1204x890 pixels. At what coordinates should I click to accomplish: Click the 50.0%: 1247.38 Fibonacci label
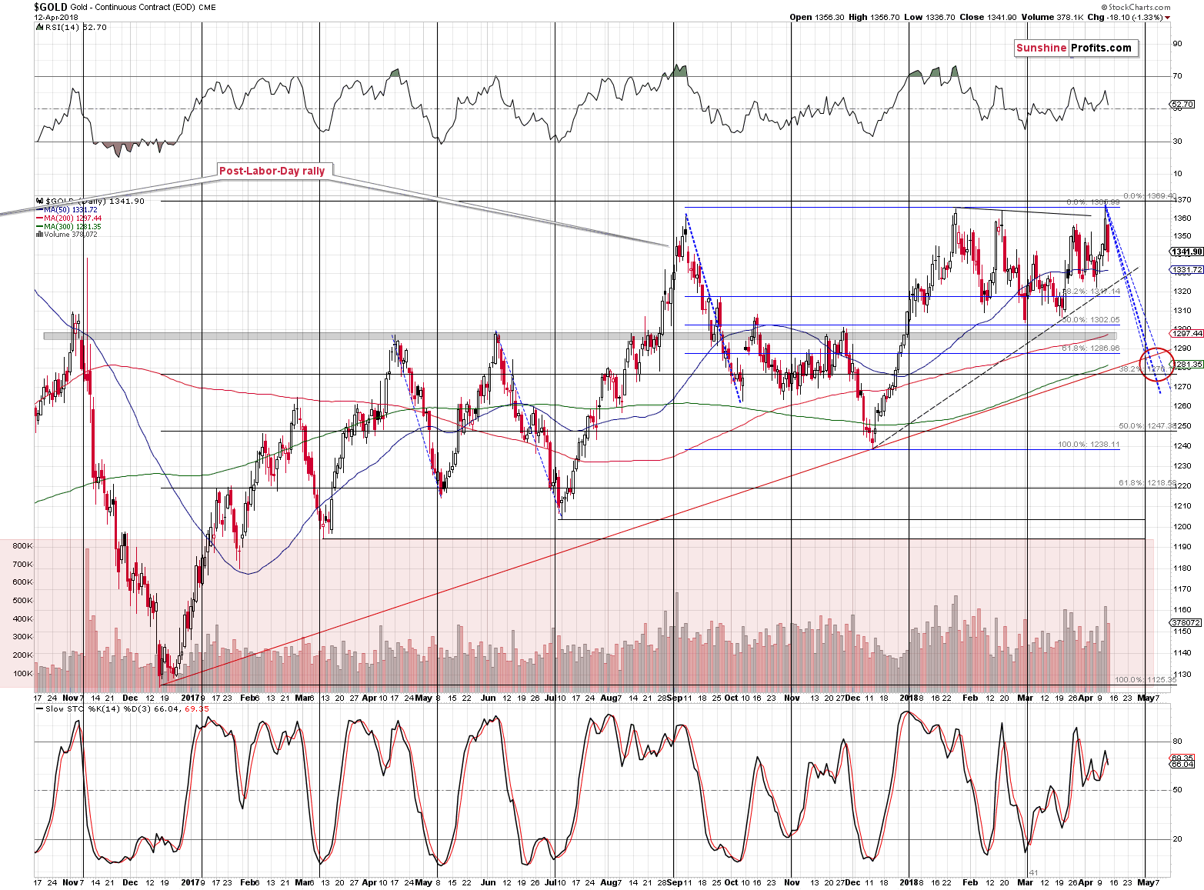click(x=1147, y=425)
